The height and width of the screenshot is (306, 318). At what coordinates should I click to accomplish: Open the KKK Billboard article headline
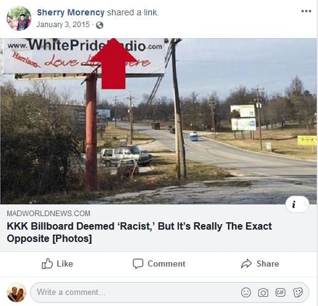click(139, 232)
